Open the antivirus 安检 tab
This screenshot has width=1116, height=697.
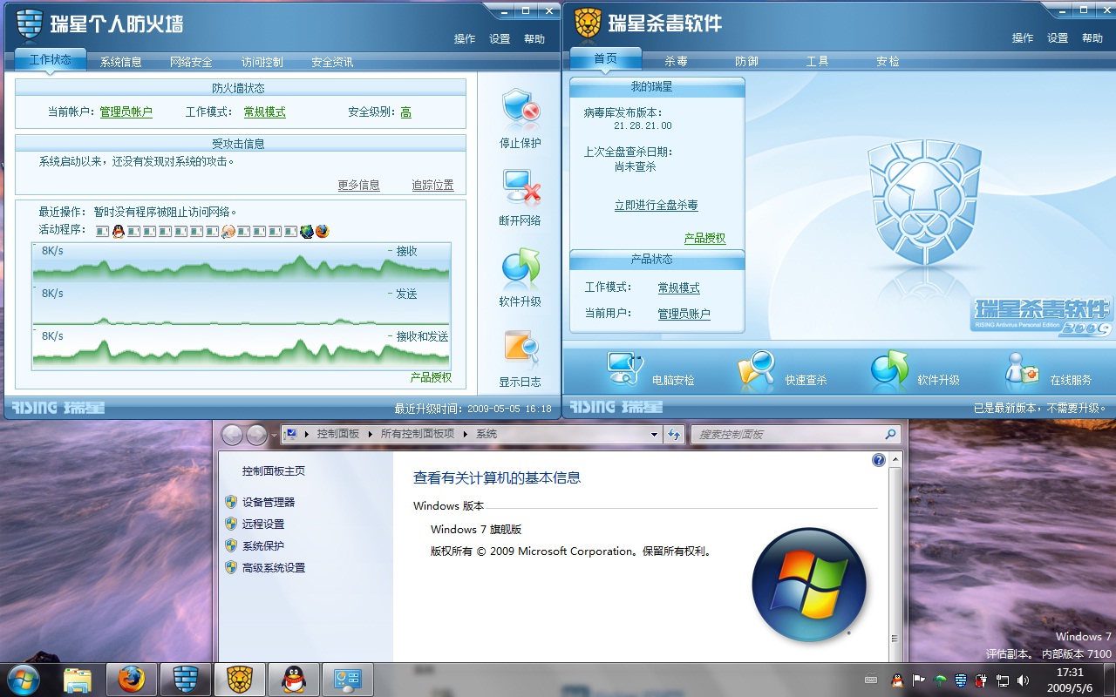pyautogui.click(x=888, y=61)
